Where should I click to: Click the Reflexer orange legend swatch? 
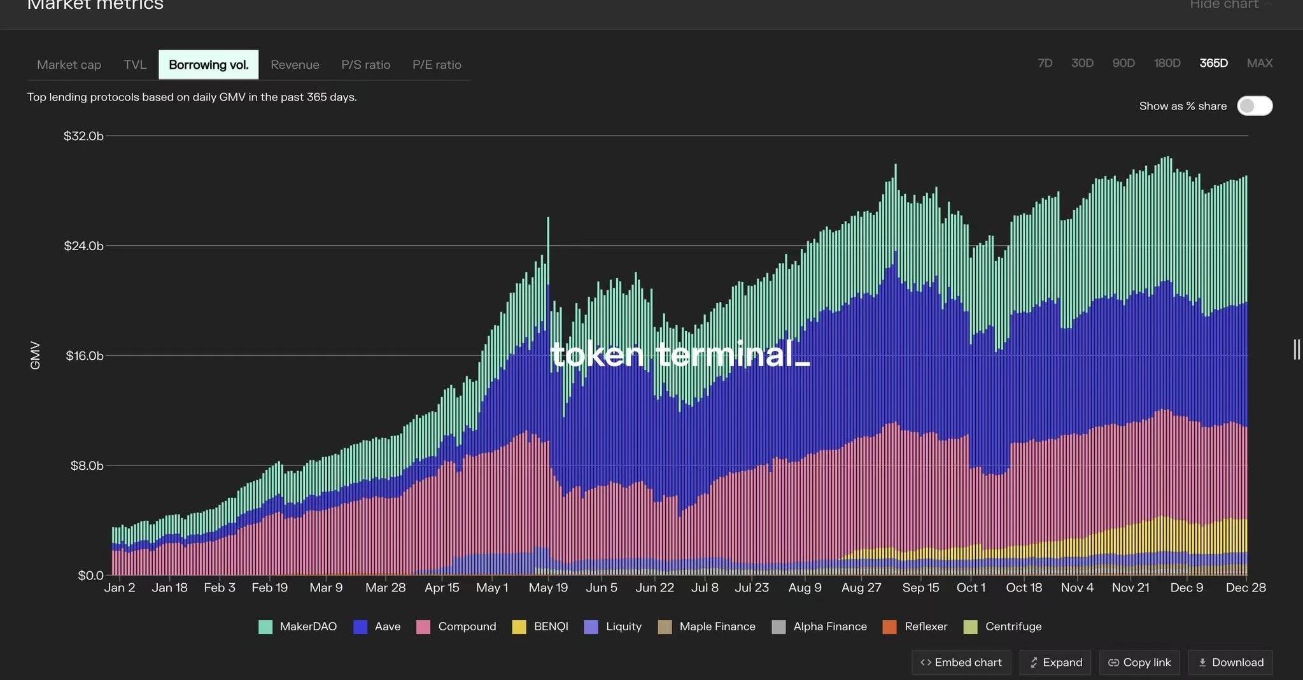(x=890, y=627)
